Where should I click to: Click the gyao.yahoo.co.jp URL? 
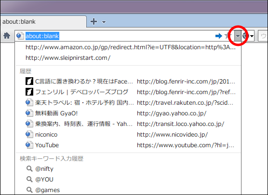pos(172,113)
